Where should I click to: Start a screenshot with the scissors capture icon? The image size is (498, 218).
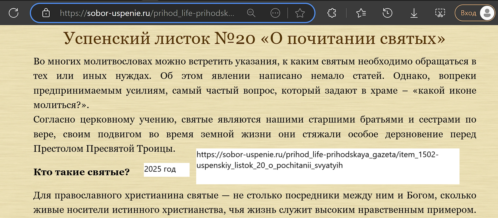[440, 13]
